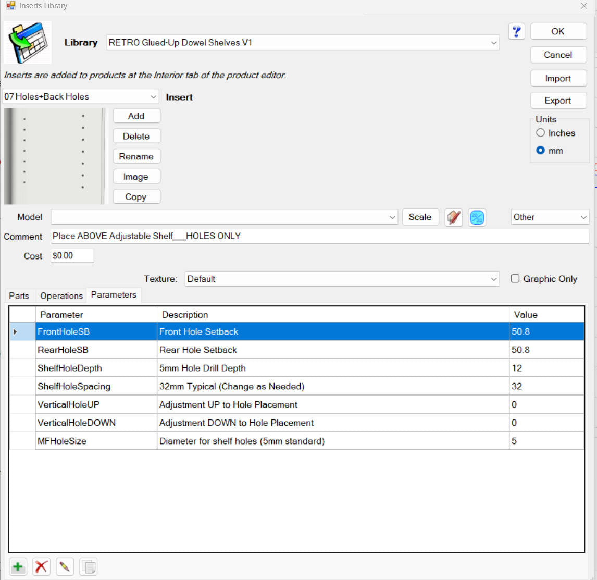Click the Cost input field
Screen dimensions: 597x580
tap(72, 255)
